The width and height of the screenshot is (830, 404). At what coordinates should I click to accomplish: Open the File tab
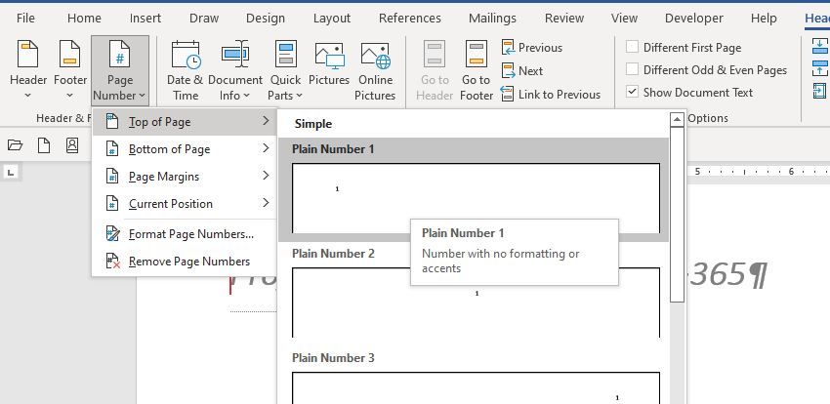click(x=25, y=18)
